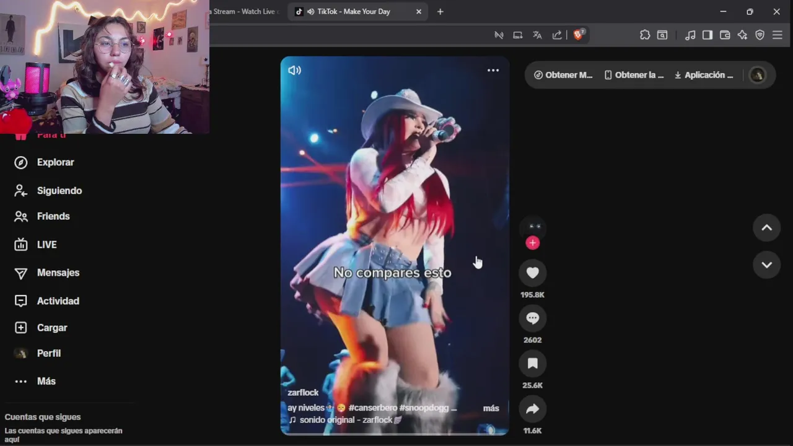Click the Aplicación download button

coord(704,75)
